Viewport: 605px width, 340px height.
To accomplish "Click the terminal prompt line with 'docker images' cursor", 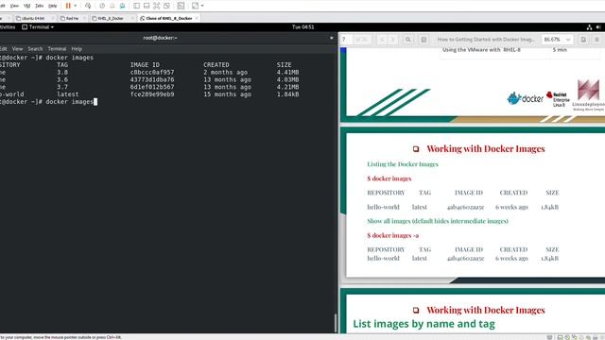I will pos(48,102).
